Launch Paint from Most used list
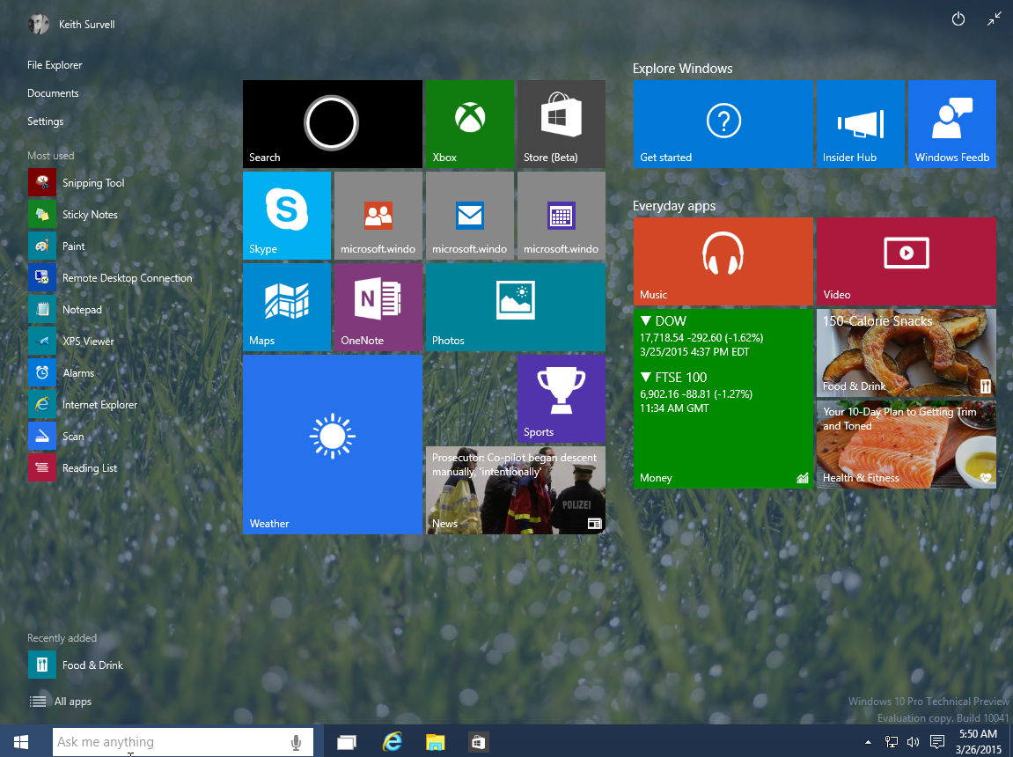 [57, 246]
